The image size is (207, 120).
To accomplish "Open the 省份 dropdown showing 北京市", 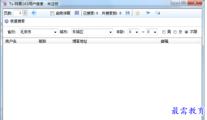I will (x=38, y=32).
